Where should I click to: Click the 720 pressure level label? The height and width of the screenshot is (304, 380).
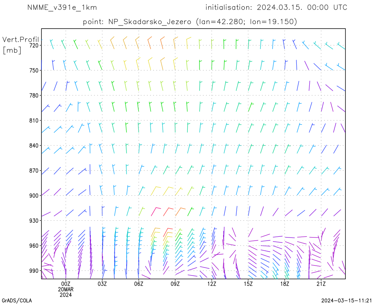pyautogui.click(x=34, y=45)
